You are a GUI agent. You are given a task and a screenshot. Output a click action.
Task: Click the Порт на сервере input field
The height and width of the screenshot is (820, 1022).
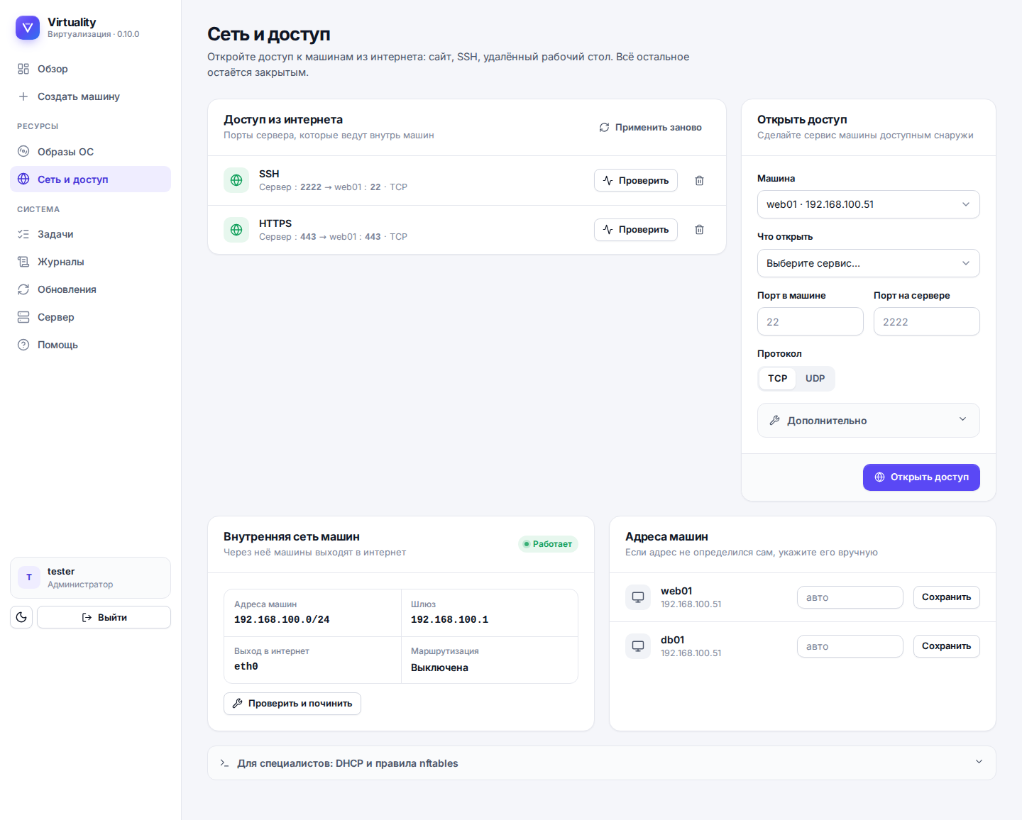(927, 321)
